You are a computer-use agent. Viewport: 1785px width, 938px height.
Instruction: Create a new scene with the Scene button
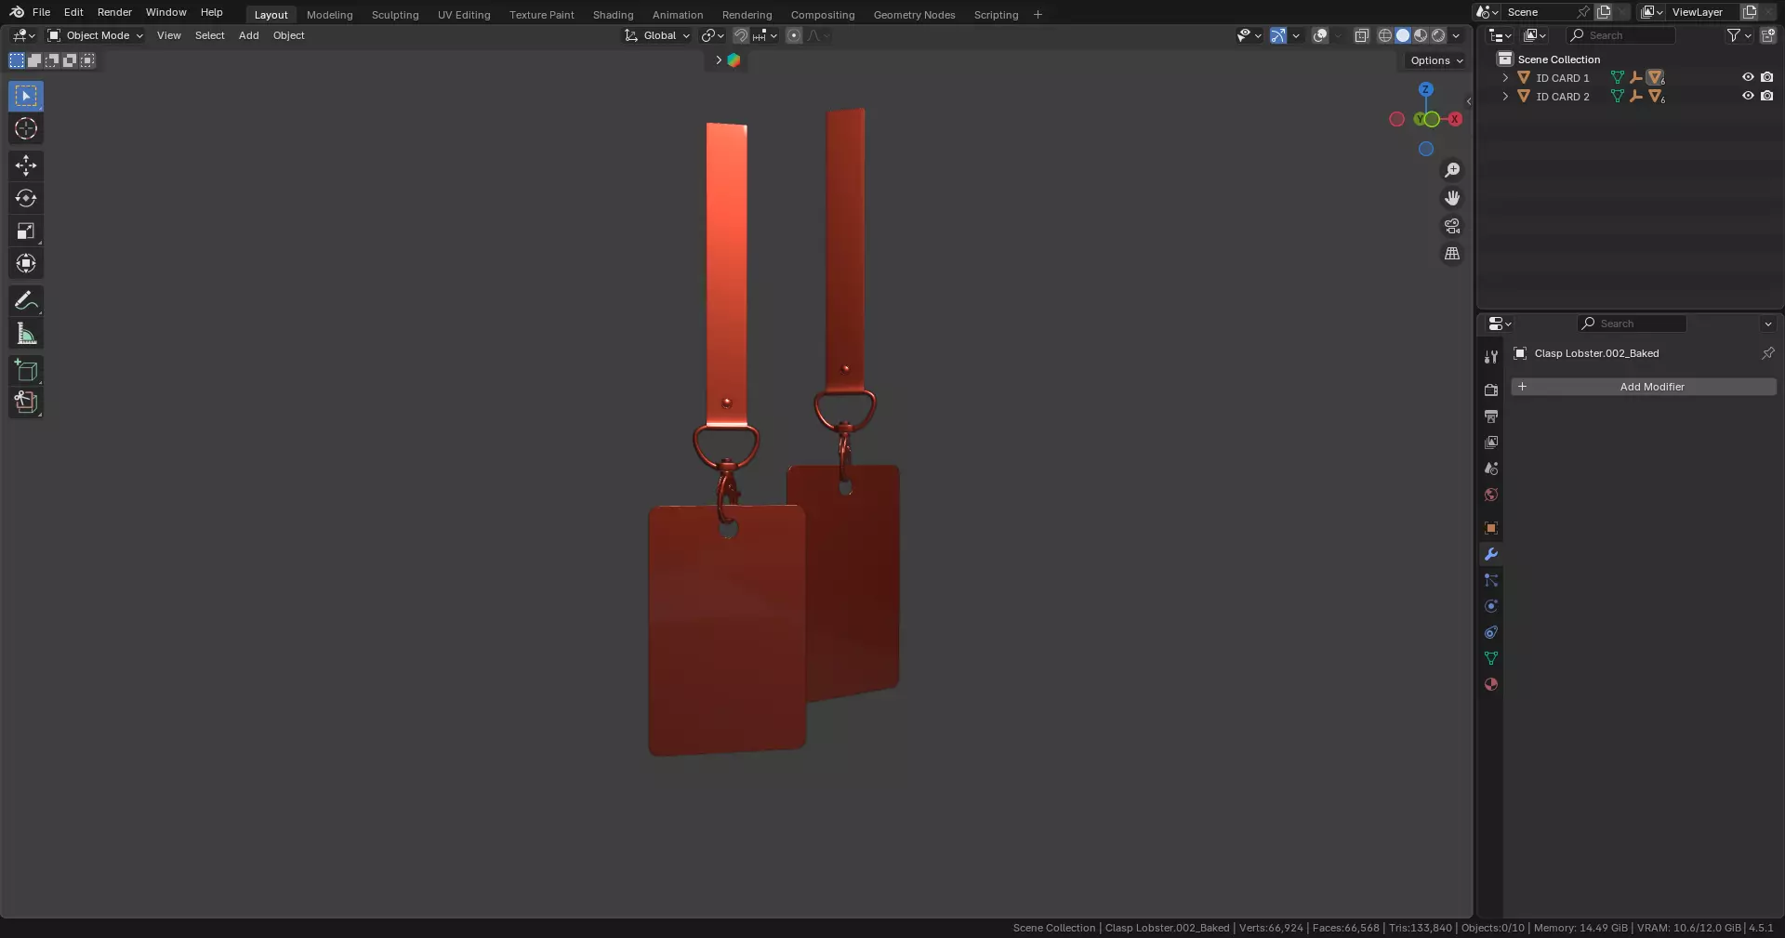(x=1604, y=12)
